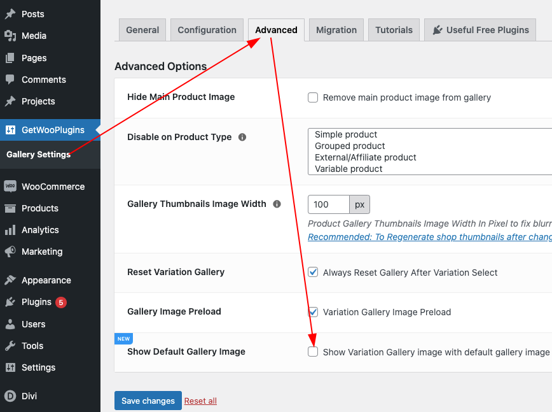552x412 pixels.
Task: Click the Gallery Image Preload label
Action: (x=174, y=311)
